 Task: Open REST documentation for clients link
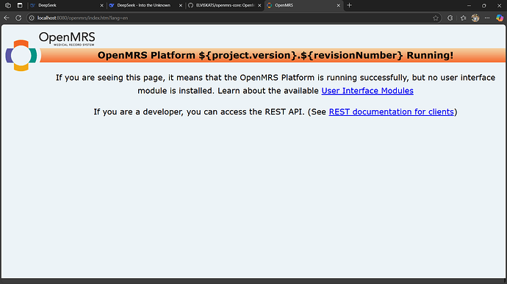391,112
